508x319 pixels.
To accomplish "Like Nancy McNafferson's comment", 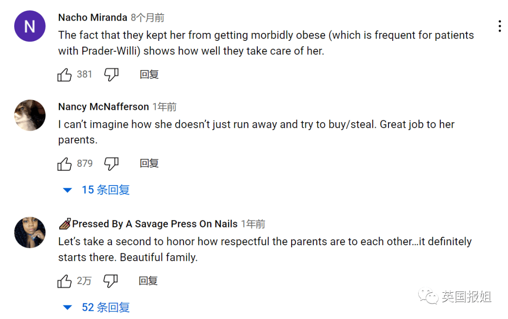I will tap(64, 164).
